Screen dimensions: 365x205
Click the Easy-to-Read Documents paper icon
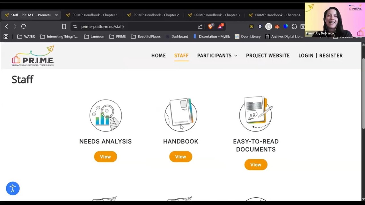pos(256,114)
